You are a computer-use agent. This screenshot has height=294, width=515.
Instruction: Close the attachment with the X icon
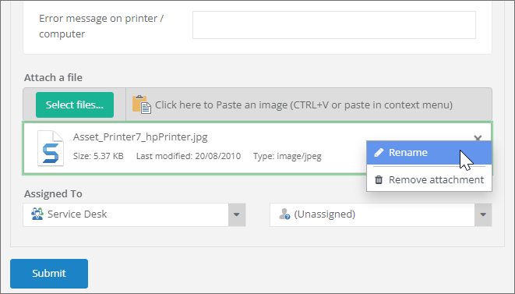pyautogui.click(x=478, y=137)
